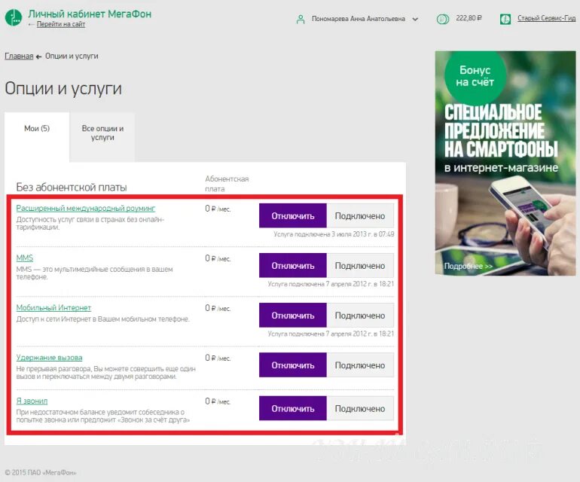Open the Перейти на сайт link
580x482 pixels.
tap(61, 24)
